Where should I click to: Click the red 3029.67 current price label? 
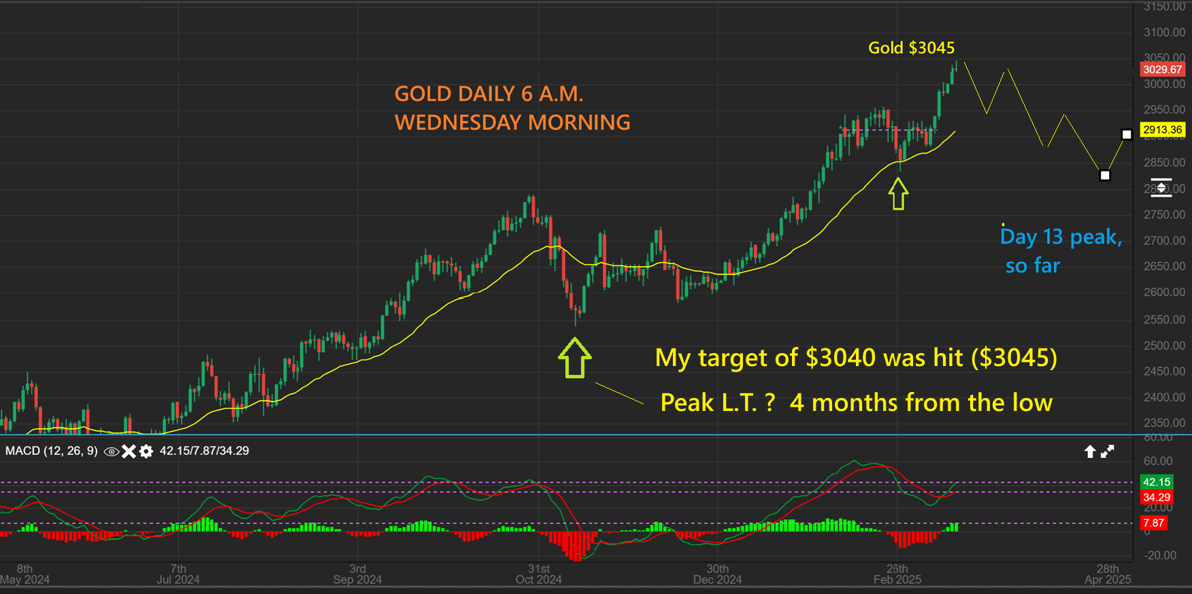[x=1162, y=69]
